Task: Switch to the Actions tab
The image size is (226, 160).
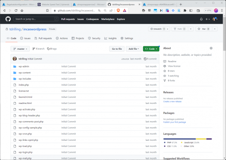Action: (x=62, y=38)
